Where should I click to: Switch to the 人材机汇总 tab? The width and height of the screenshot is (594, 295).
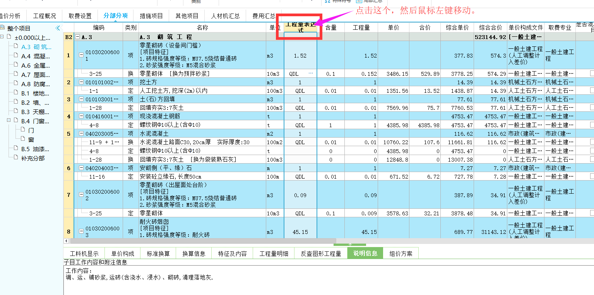226,16
